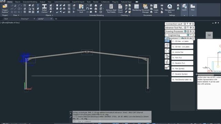This screenshot has width=221, height=124.
Task: Click the Layers ribbon button
Action: pos(184,7)
